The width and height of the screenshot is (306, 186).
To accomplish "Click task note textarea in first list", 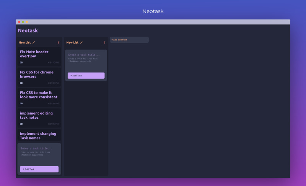I will (39, 154).
